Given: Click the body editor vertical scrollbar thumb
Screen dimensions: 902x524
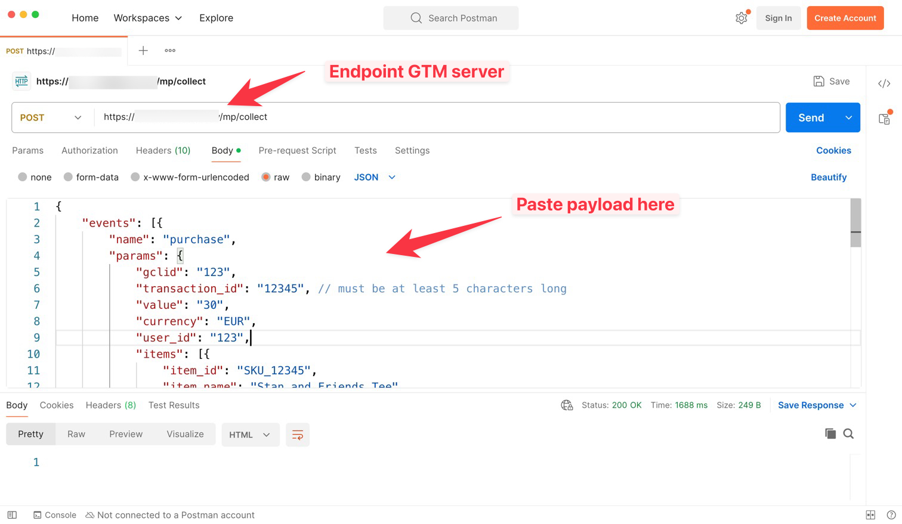Looking at the screenshot, I should point(855,222).
